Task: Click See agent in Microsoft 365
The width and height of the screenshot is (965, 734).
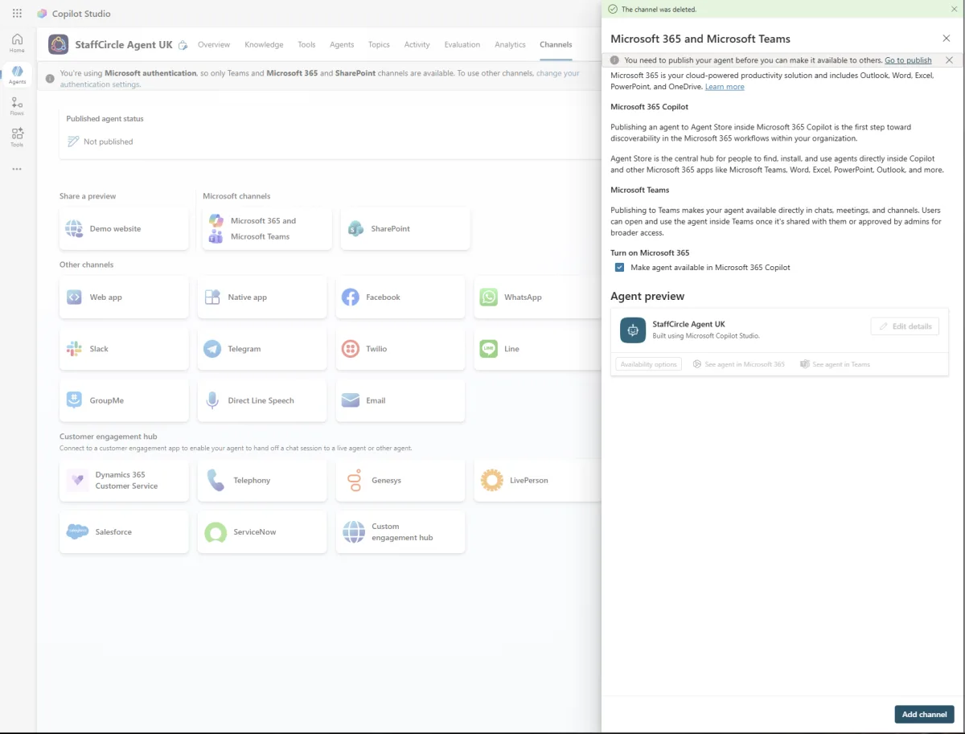Action: [x=739, y=364]
